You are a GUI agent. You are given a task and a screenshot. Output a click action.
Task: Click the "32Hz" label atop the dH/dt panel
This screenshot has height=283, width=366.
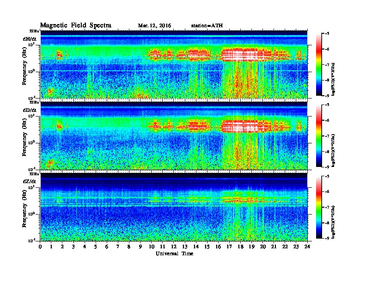[34, 31]
